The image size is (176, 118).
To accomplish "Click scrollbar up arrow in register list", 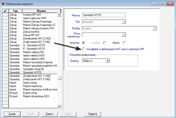I will point(59,15).
